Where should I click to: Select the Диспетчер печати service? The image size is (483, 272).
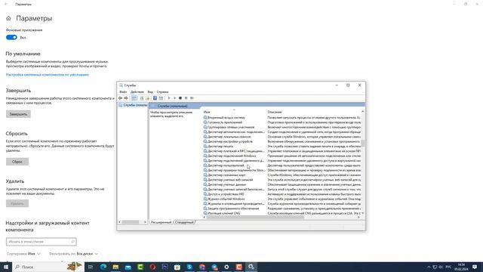coord(220,146)
